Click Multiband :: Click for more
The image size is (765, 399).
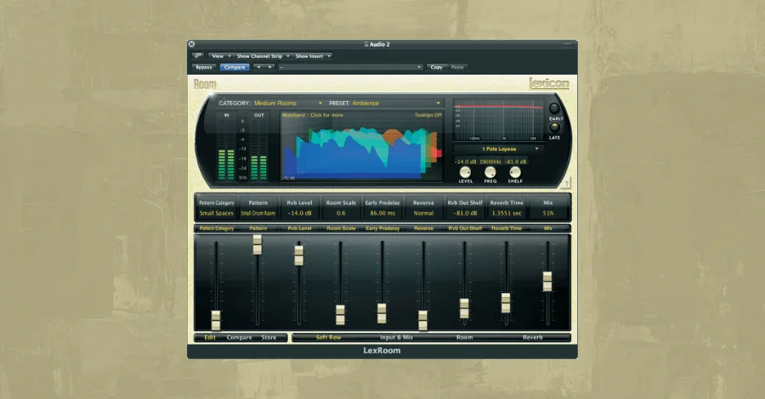pyautogui.click(x=312, y=115)
